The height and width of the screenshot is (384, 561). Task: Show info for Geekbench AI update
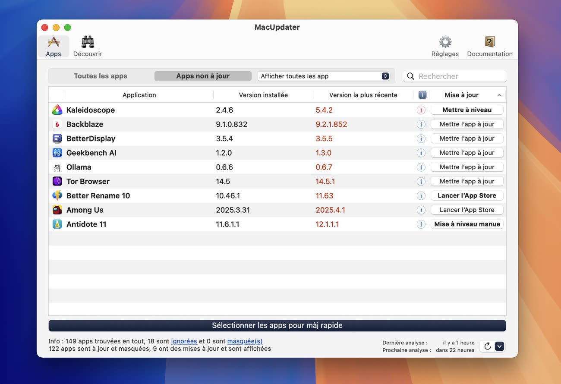(421, 153)
